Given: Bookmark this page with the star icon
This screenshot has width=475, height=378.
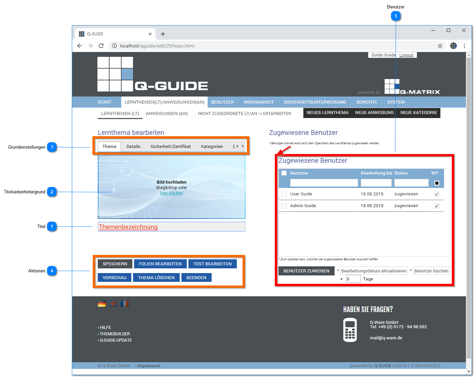Looking at the screenshot, I should (x=440, y=46).
